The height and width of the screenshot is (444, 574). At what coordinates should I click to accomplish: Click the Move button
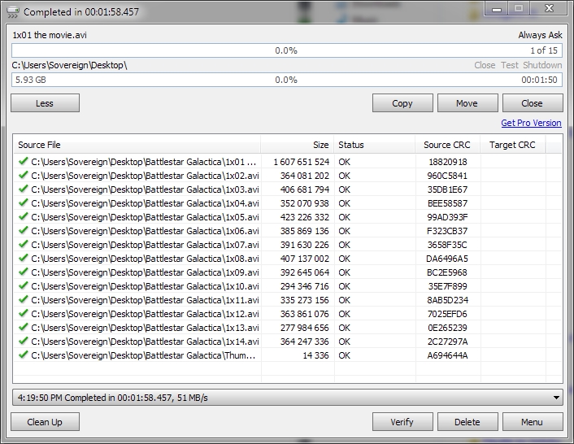(x=467, y=103)
